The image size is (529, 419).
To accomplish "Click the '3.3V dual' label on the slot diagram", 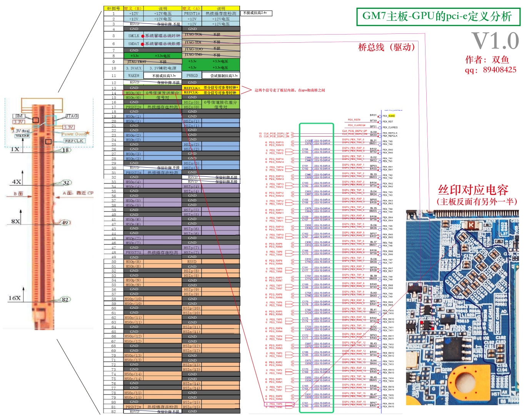I will (20, 131).
